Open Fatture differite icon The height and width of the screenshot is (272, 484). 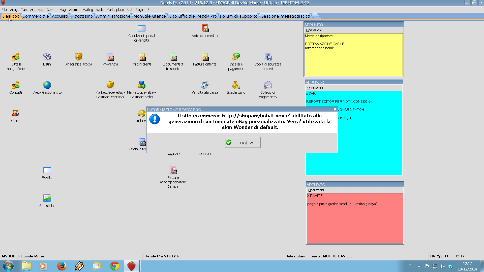tap(205, 57)
